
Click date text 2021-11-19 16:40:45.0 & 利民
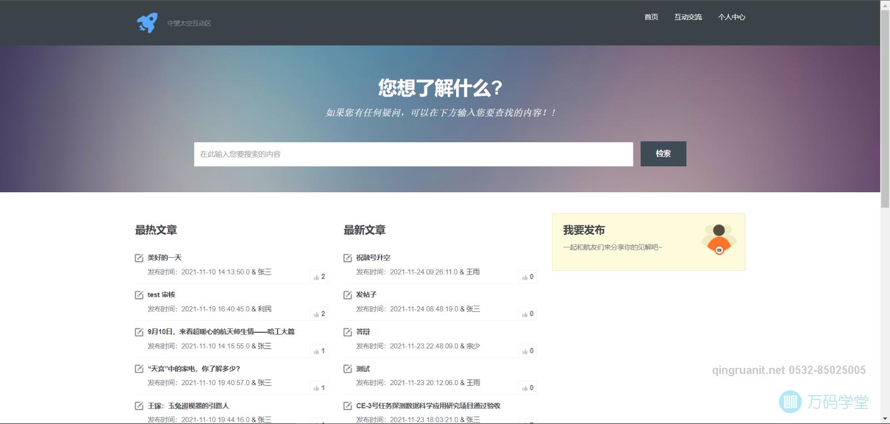pos(226,309)
